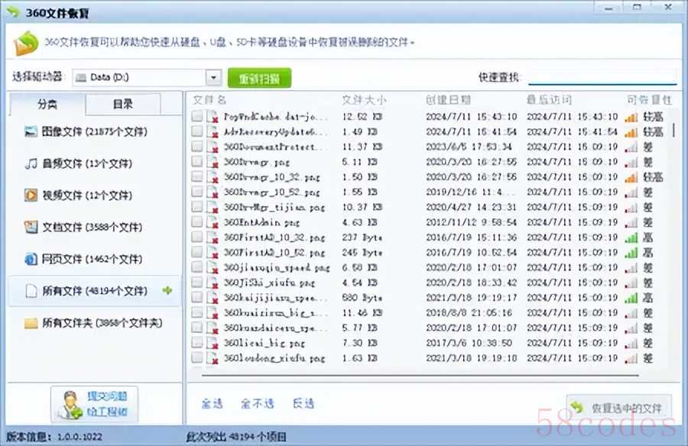Switch to the 分类 tab

pos(47,104)
